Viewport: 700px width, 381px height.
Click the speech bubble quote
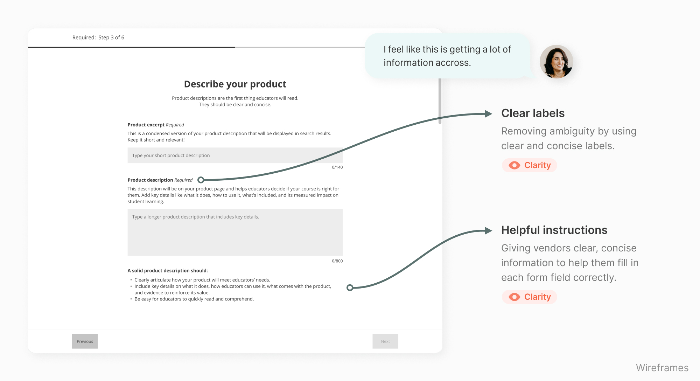point(447,56)
